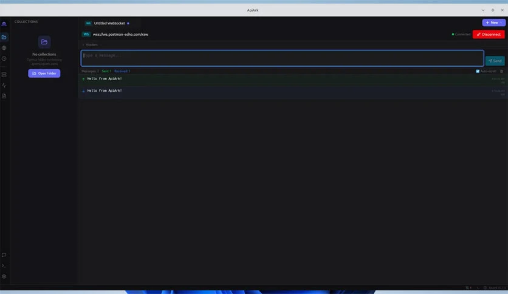The height and width of the screenshot is (294, 508).
Task: Open the Settings gear sidebar icon
Action: pyautogui.click(x=4, y=276)
